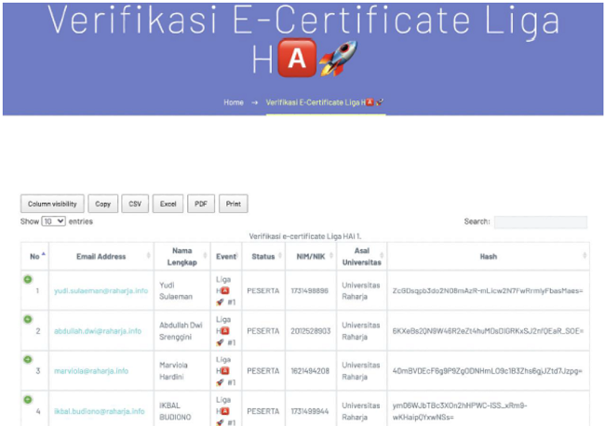
Task: Open the Show entries count dropdown
Action: (53, 221)
